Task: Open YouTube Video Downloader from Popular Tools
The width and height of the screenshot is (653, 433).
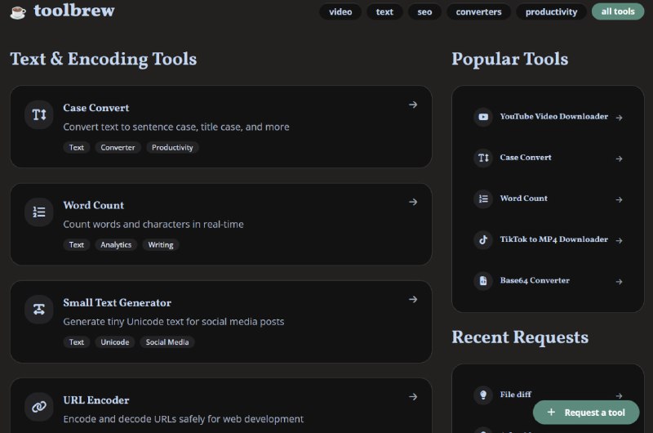Action: [x=553, y=117]
